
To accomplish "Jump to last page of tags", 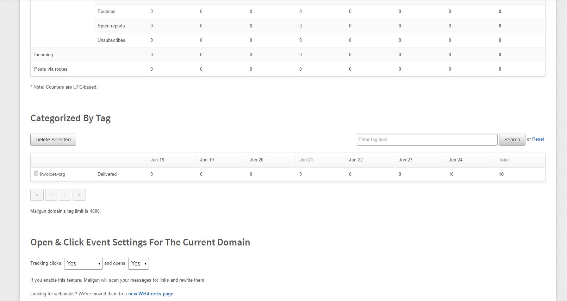I will [x=79, y=195].
